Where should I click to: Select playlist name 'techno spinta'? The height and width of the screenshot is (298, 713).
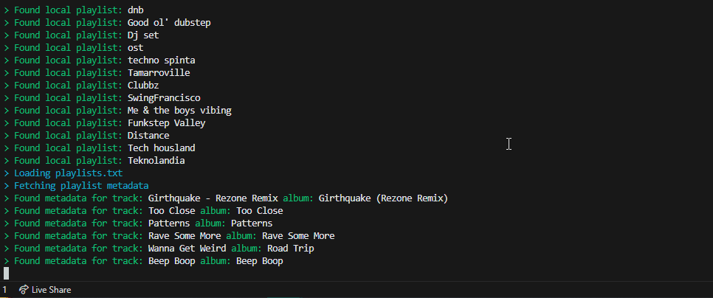click(x=162, y=60)
